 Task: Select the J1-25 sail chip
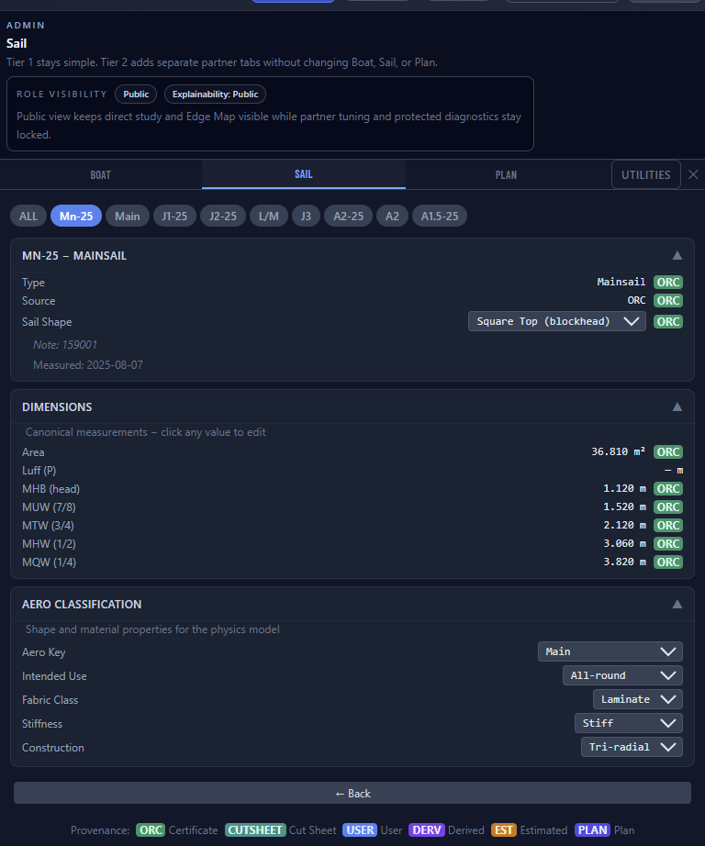point(173,216)
